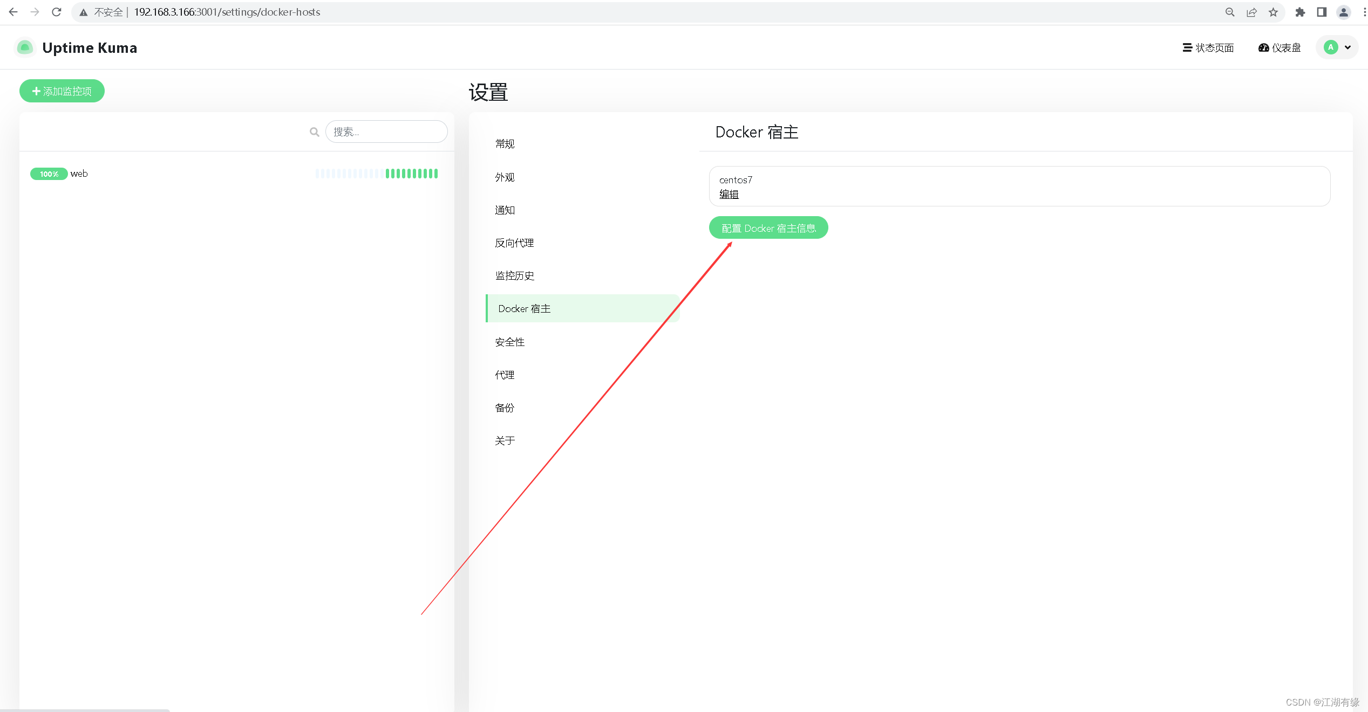Screen dimensions: 1368x712
Task: Open the 代理 proxy settings tab
Action: click(x=582, y=375)
